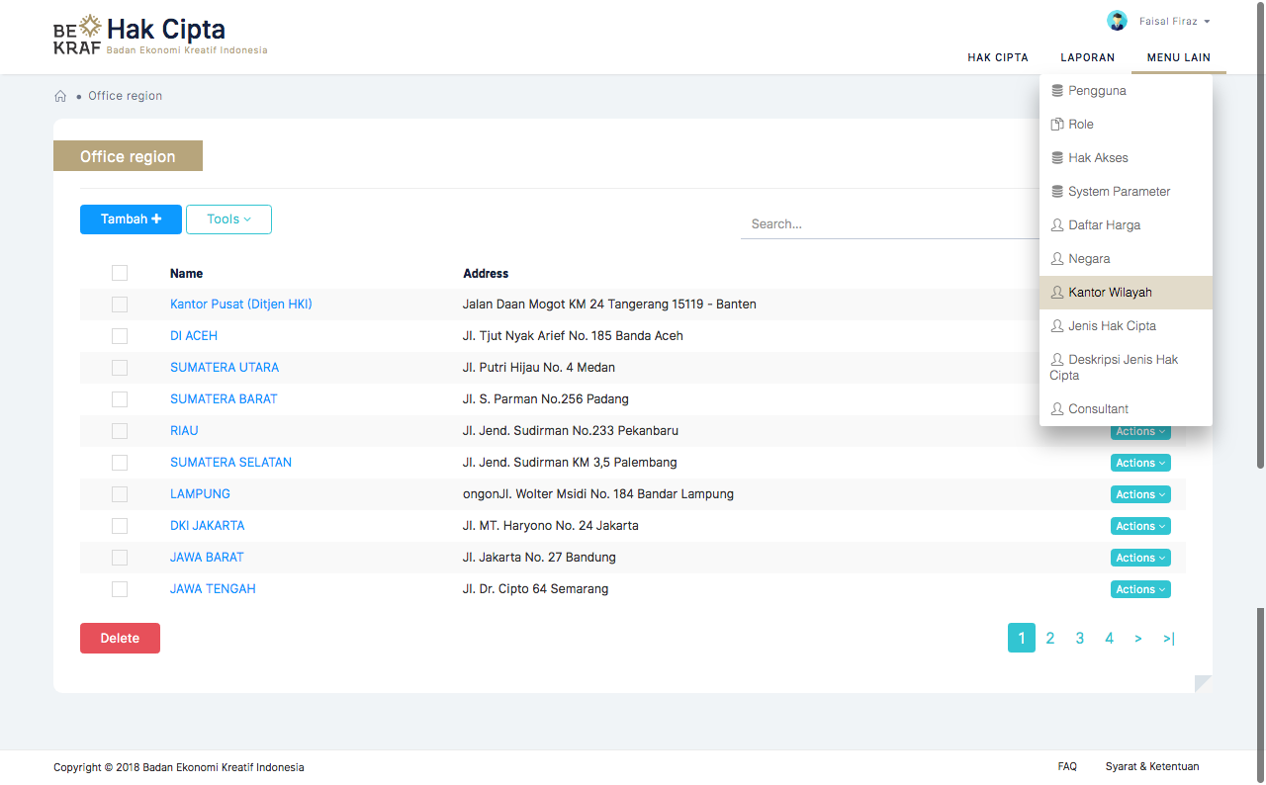Check the DKI JAKARTA row checkbox
This screenshot has width=1266, height=785.
120,526
